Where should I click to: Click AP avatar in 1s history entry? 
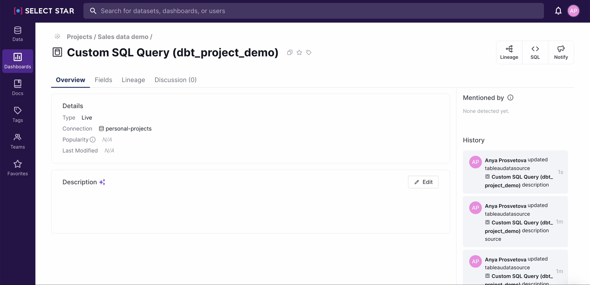[475, 162]
